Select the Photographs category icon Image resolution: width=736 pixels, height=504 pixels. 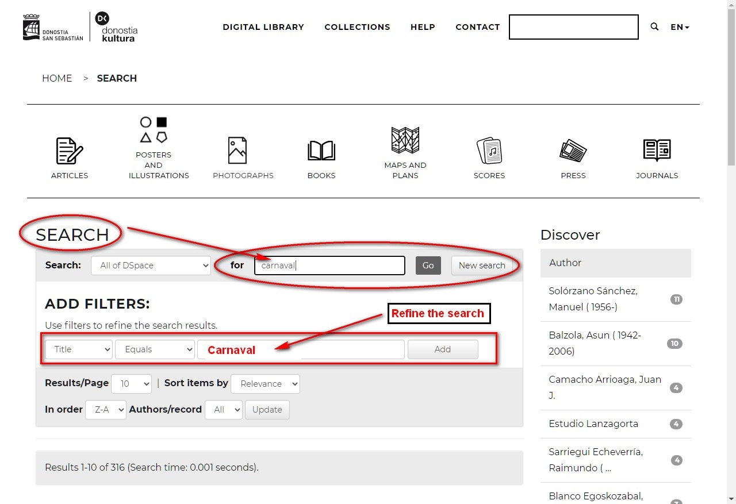pos(237,151)
